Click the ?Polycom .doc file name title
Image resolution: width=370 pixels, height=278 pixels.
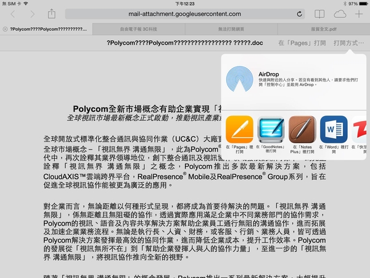point(185,43)
